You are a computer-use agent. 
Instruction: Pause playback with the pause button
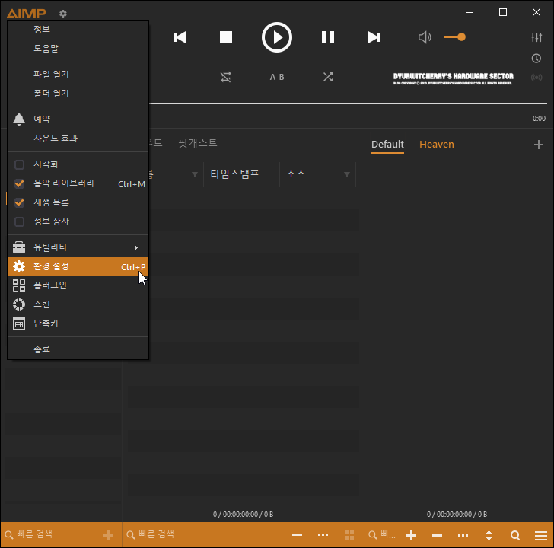327,37
